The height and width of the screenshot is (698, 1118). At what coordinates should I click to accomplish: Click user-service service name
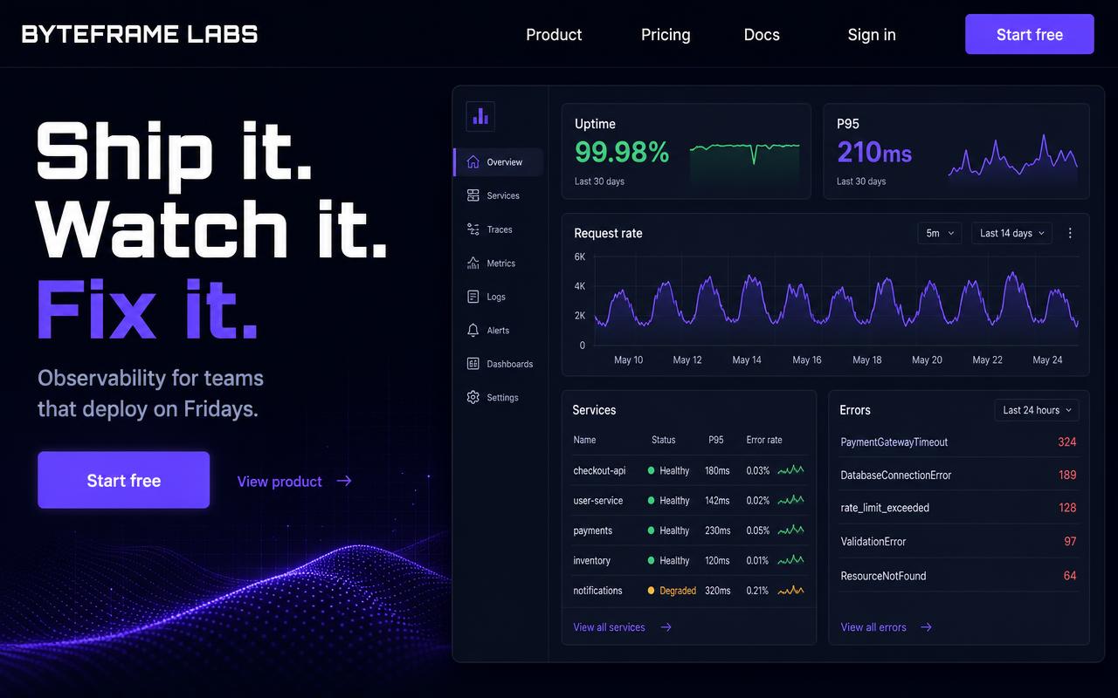(598, 501)
